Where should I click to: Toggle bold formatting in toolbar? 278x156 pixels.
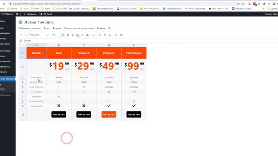(63, 35)
